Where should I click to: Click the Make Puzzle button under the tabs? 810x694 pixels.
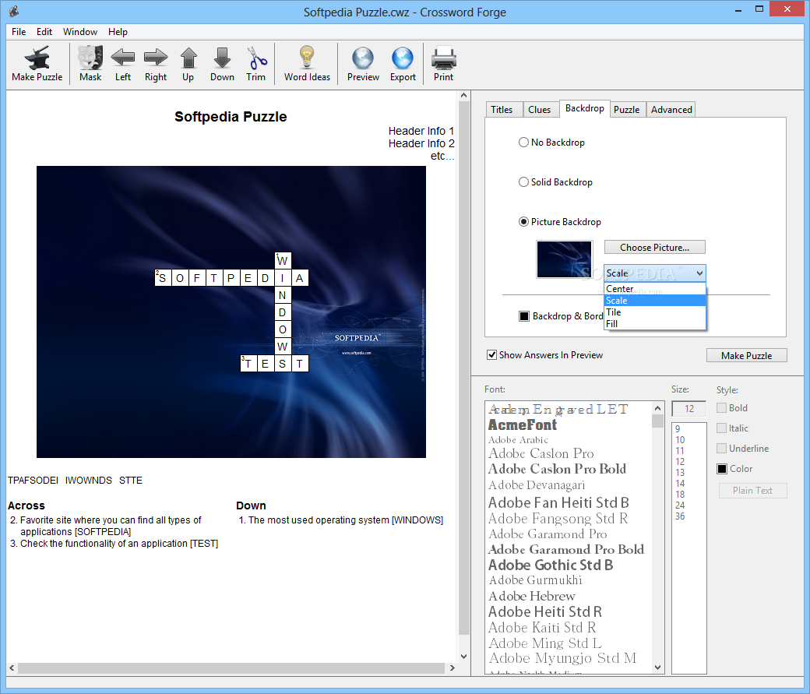click(746, 355)
